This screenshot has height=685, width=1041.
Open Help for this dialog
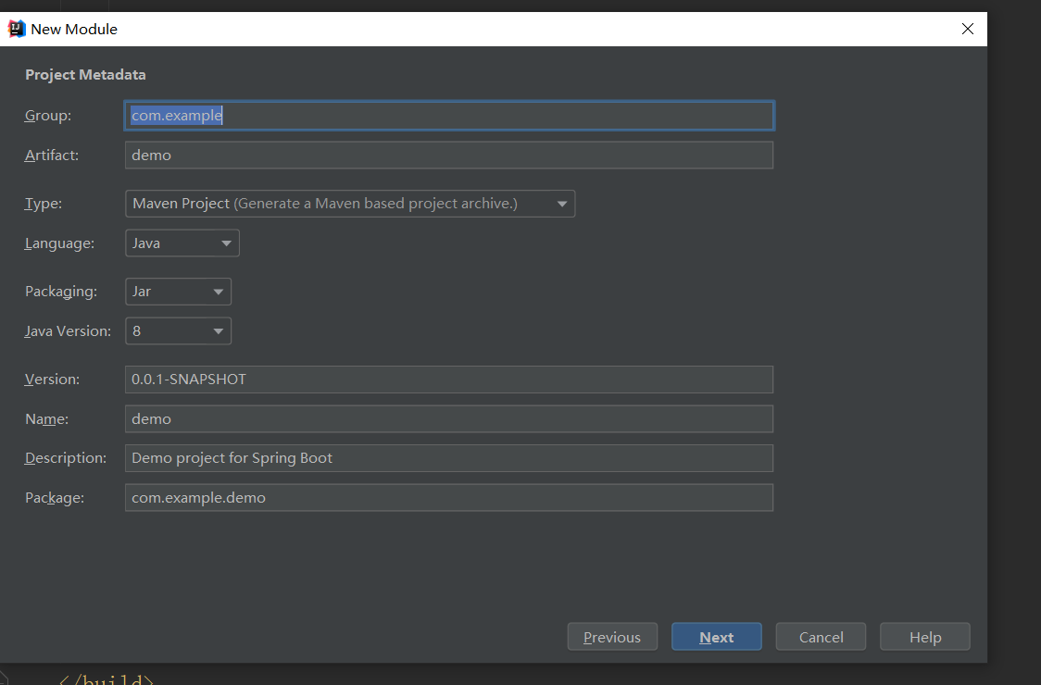pyautogui.click(x=925, y=637)
